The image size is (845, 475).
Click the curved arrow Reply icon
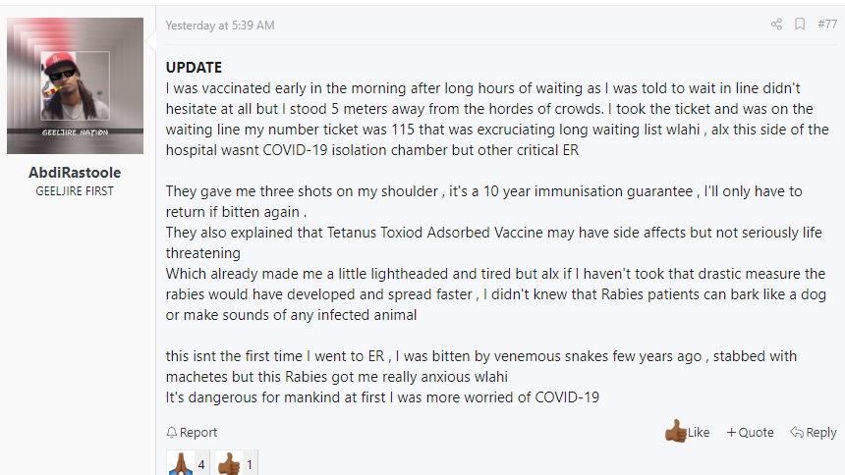pos(797,432)
